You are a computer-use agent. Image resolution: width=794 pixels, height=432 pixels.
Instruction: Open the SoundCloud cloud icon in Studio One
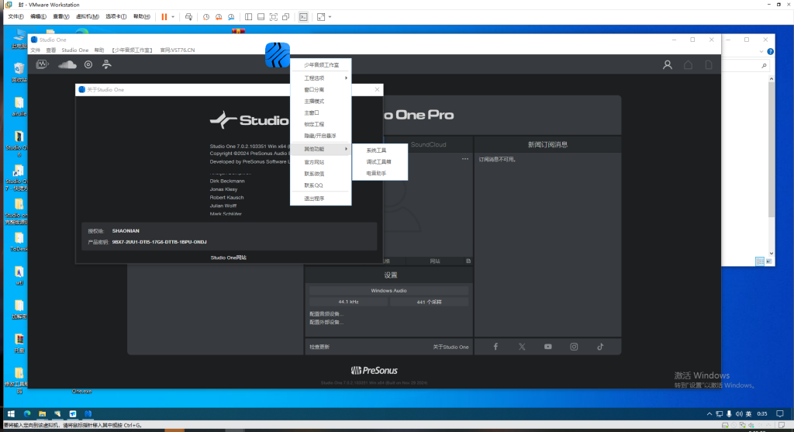tap(67, 64)
